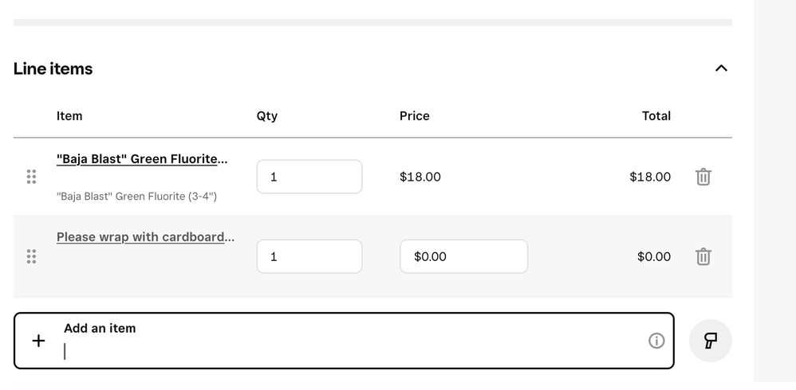The image size is (796, 390).
Task: Edit the $0.00 price field
Action: pyautogui.click(x=463, y=256)
